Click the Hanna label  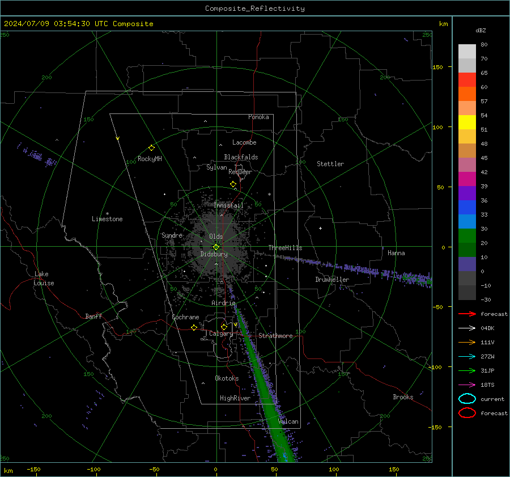pos(396,253)
